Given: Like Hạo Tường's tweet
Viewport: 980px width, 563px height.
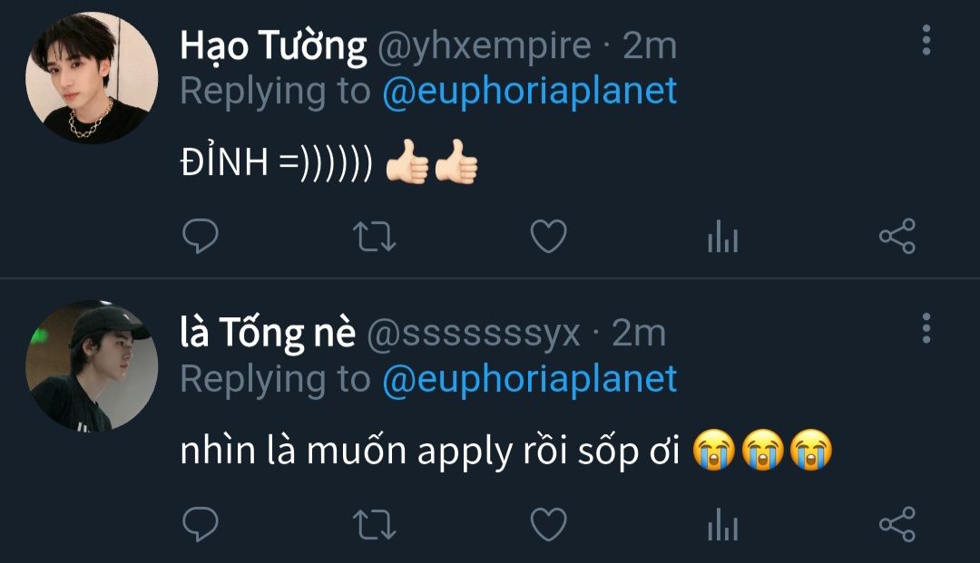Looking at the screenshot, I should 548,237.
